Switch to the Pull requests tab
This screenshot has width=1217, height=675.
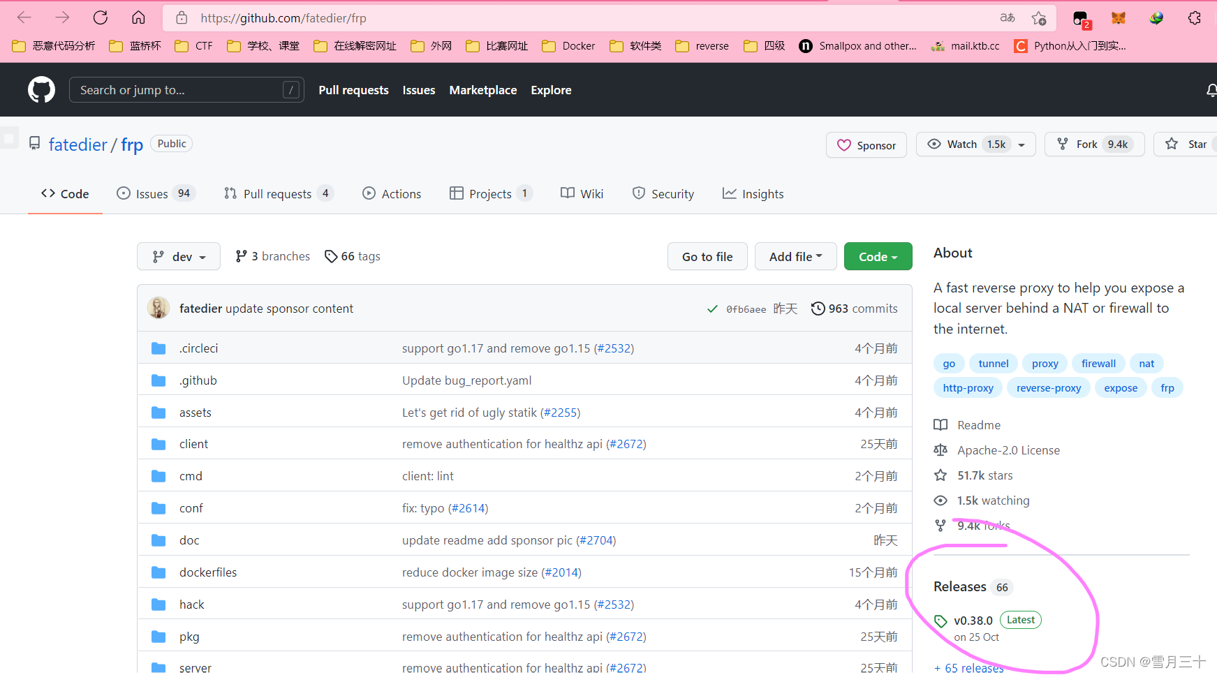[279, 194]
